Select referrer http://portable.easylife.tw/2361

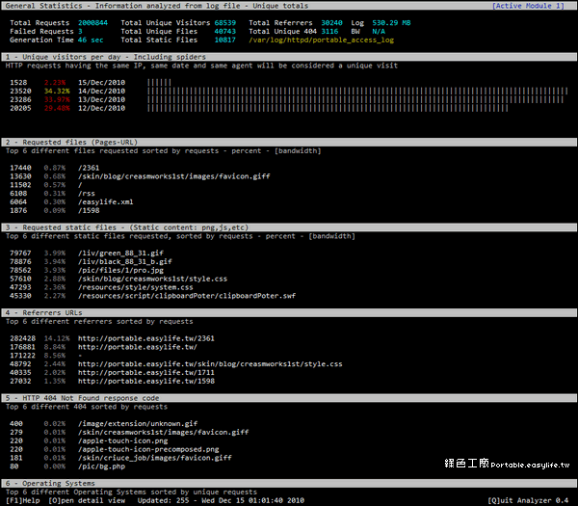[146, 338]
